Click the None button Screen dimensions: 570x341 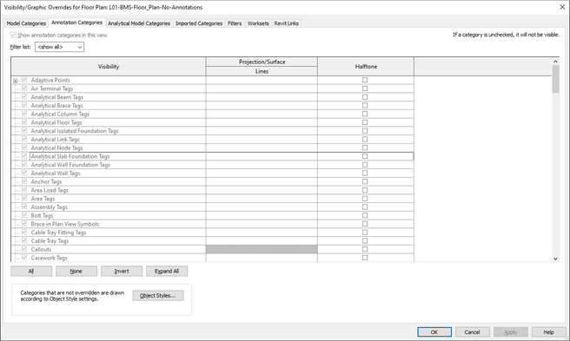[76, 272]
